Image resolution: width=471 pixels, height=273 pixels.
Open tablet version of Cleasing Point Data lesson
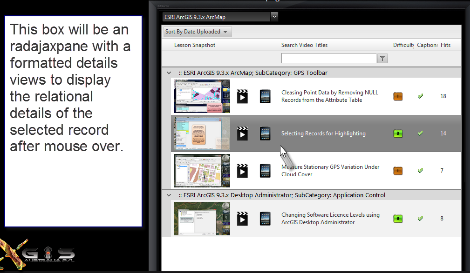265,96
